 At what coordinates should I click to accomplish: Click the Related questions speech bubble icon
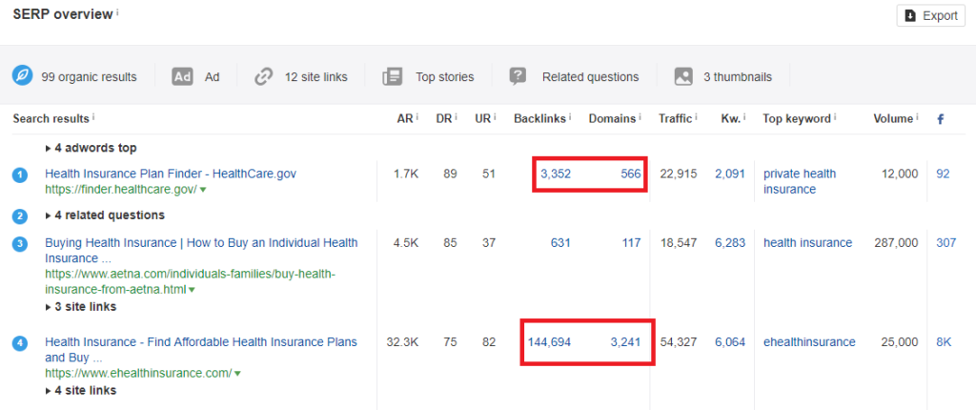(518, 76)
